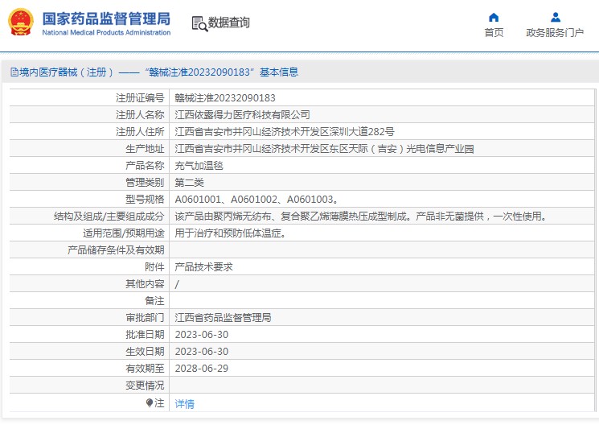The height and width of the screenshot is (429, 599).
Task: Select the 审批部门 label
Action: (145, 318)
